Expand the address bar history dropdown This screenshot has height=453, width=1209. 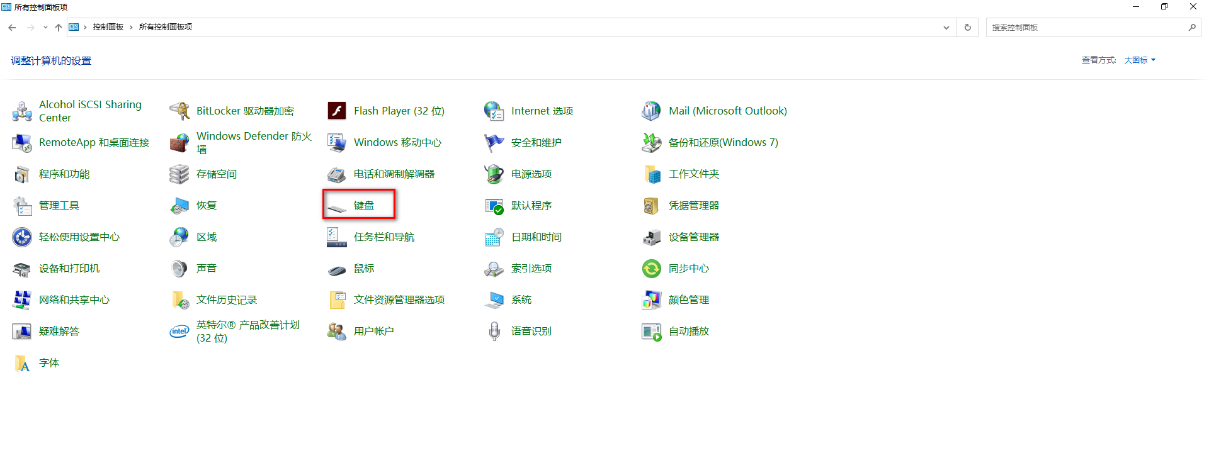coord(946,28)
